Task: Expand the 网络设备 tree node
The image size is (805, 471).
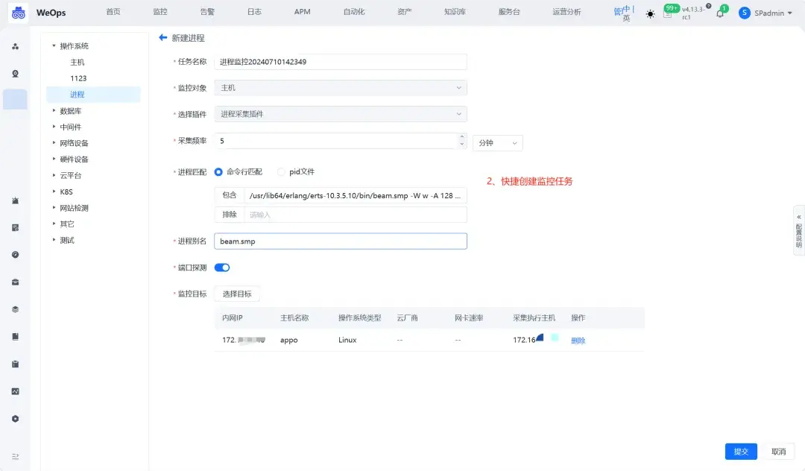Action: point(54,142)
